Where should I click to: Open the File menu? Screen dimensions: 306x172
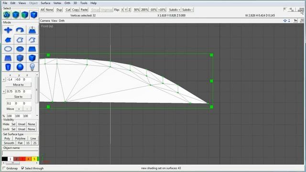[x=5, y=3]
